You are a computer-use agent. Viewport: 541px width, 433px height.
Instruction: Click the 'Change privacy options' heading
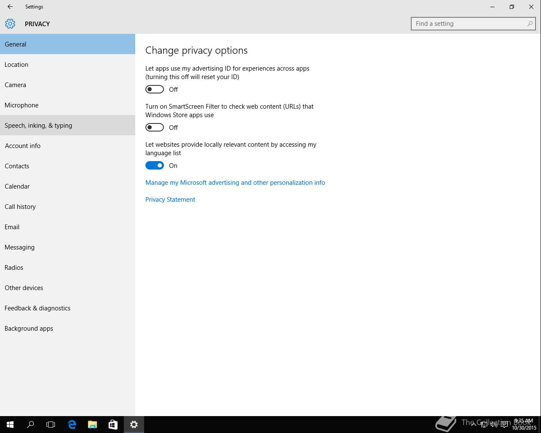[x=197, y=50]
